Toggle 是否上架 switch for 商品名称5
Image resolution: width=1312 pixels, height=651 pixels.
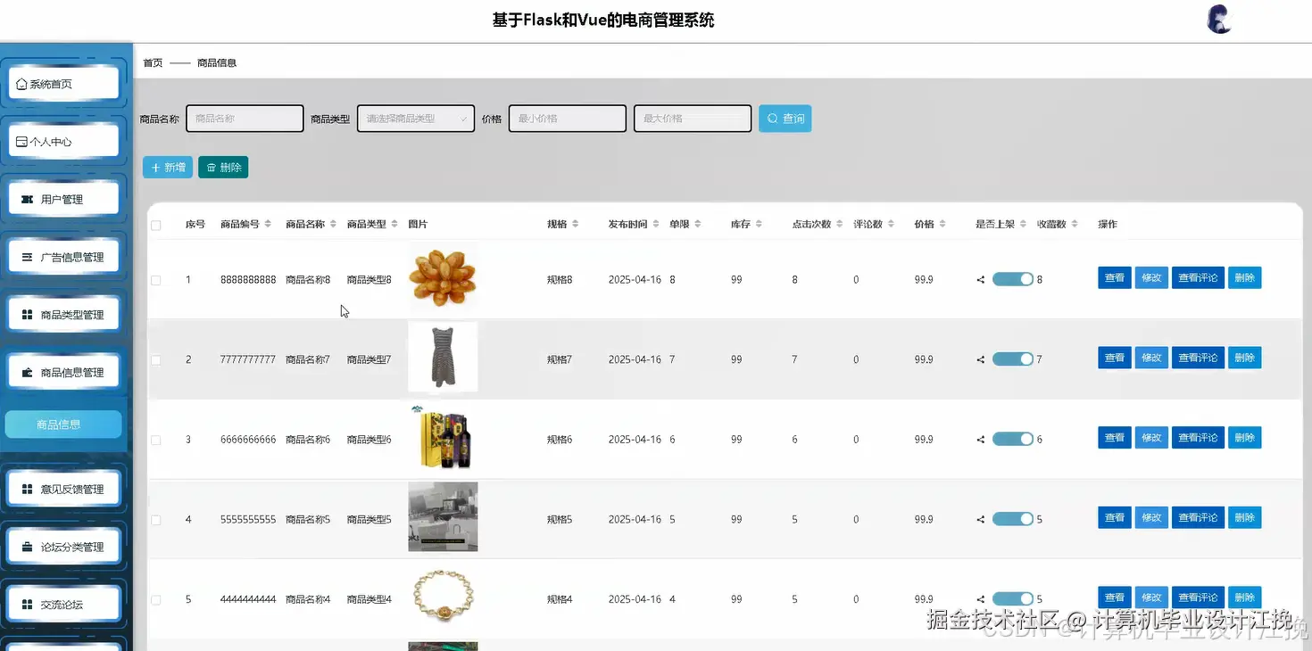(x=1012, y=519)
